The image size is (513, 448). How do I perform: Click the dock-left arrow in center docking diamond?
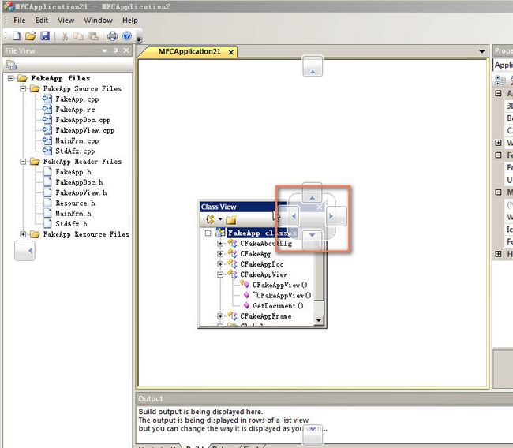290,216
